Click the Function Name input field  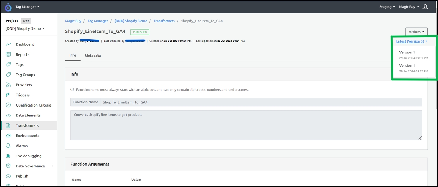point(261,102)
